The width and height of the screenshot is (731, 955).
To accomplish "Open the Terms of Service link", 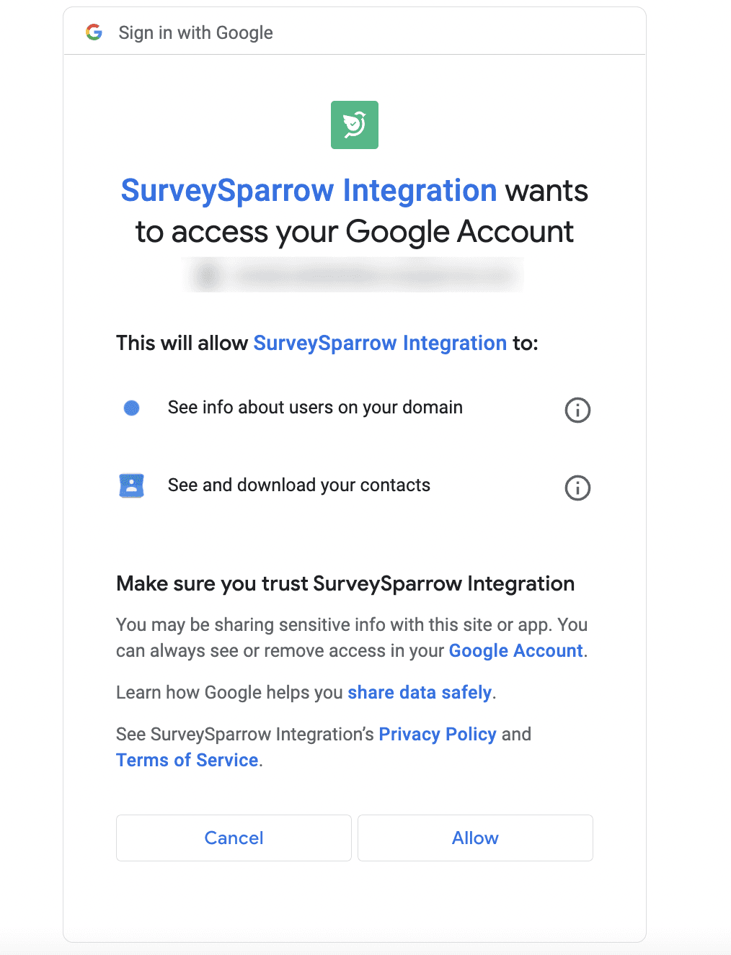I will click(187, 760).
